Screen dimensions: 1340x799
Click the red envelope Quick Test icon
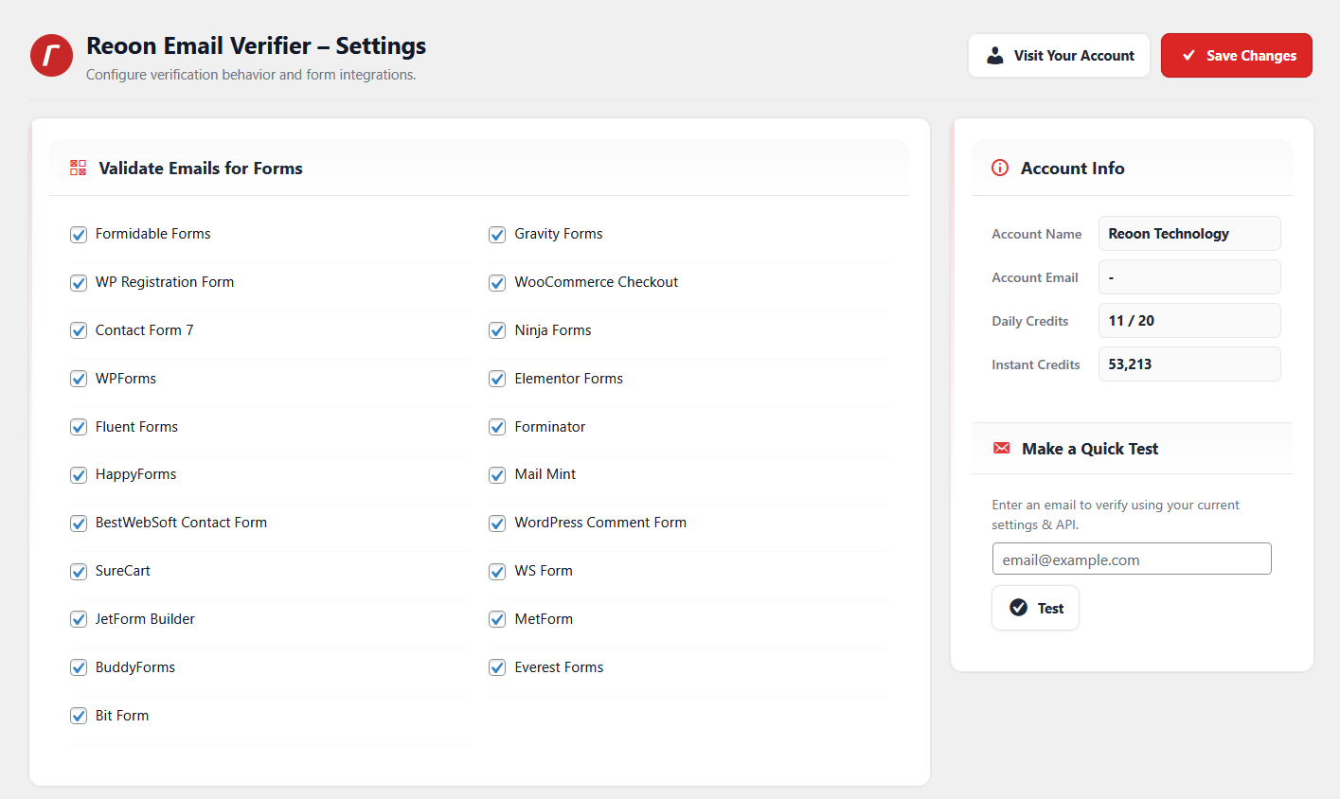tap(1001, 448)
